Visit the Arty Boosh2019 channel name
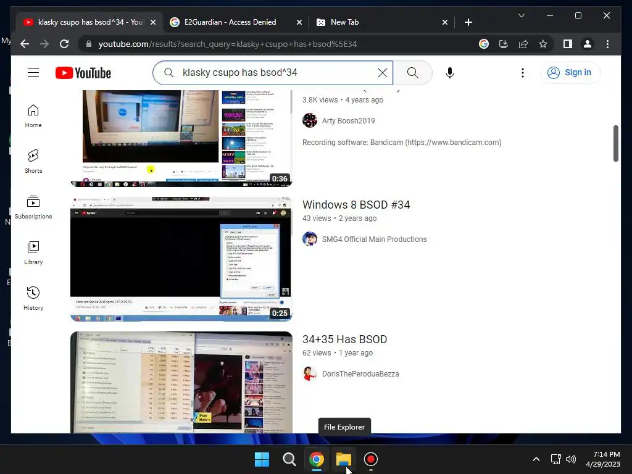The image size is (632, 474). pos(348,121)
